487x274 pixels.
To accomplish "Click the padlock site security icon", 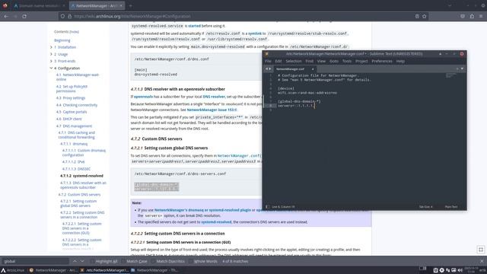I will (69, 16).
